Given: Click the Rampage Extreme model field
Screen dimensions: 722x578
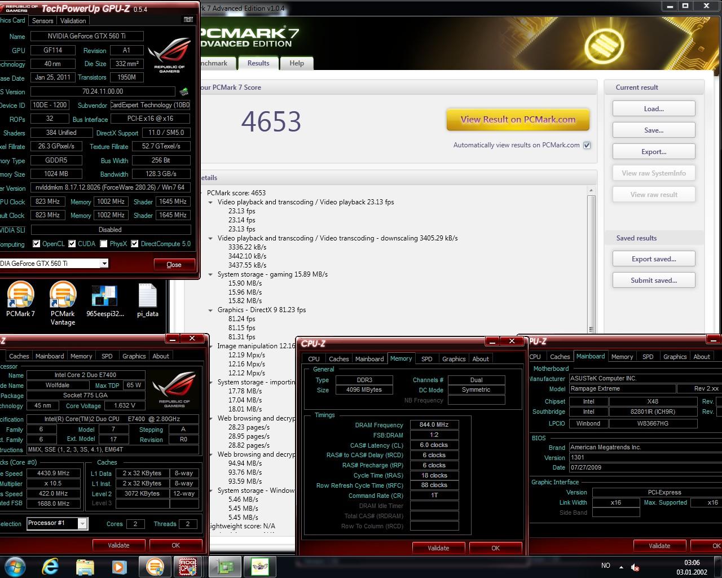Looking at the screenshot, I should tap(622, 389).
